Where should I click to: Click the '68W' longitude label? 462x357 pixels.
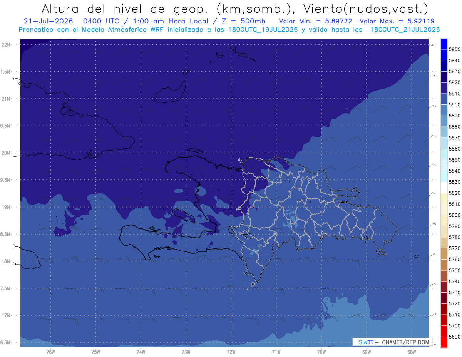pyautogui.click(x=412, y=352)
